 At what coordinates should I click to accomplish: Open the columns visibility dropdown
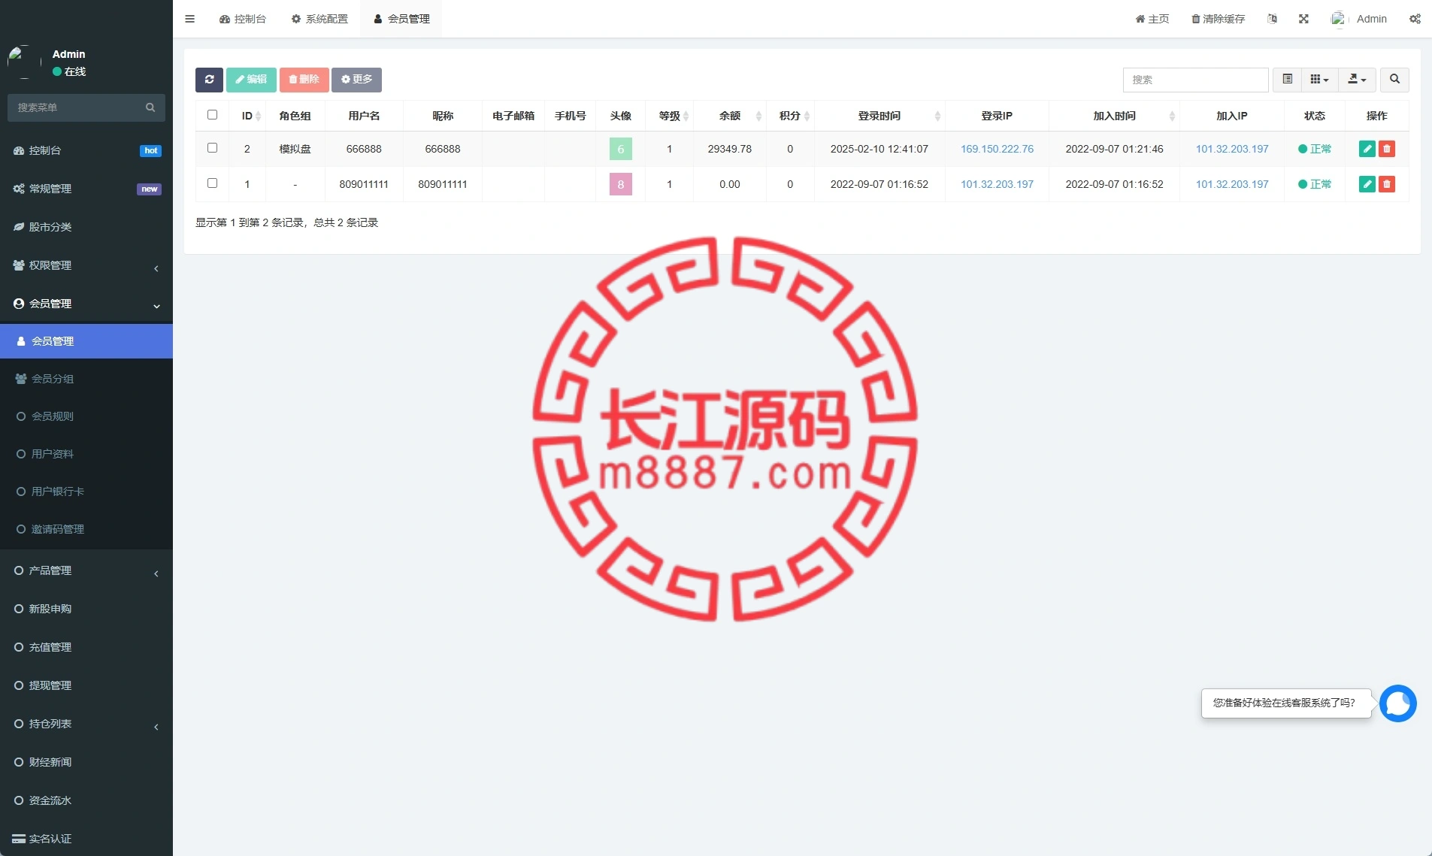pyautogui.click(x=1319, y=80)
